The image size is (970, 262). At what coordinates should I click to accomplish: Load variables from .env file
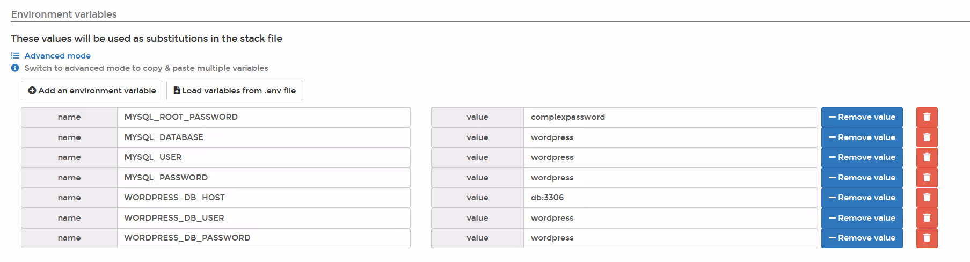[x=235, y=91]
